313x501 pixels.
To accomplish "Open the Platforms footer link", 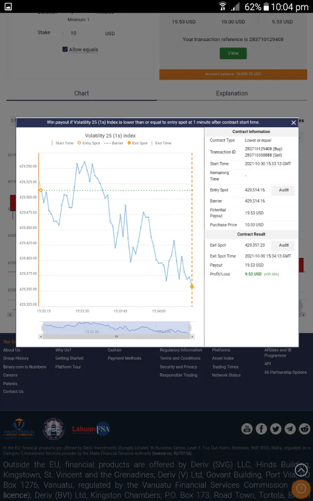I will point(221,350).
